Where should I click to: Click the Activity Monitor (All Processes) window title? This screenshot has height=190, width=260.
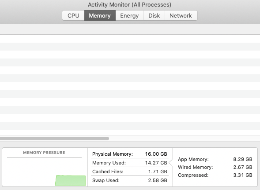[x=129, y=5]
